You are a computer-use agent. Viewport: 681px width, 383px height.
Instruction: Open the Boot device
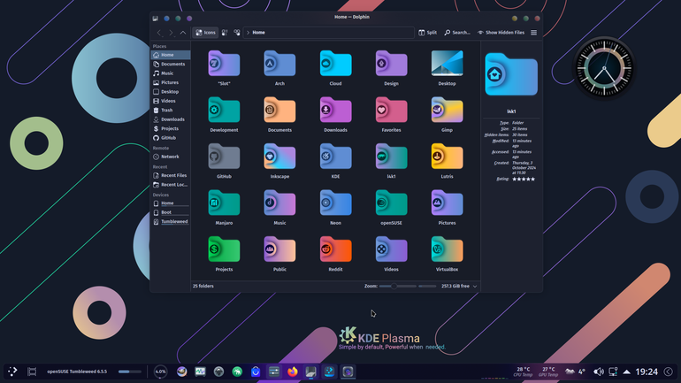coord(170,212)
